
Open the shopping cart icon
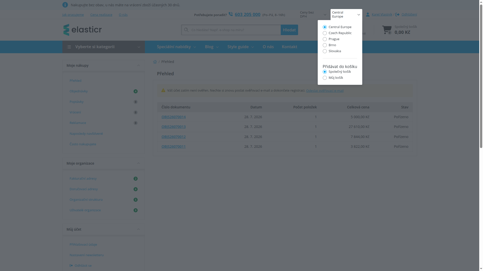[387, 30]
